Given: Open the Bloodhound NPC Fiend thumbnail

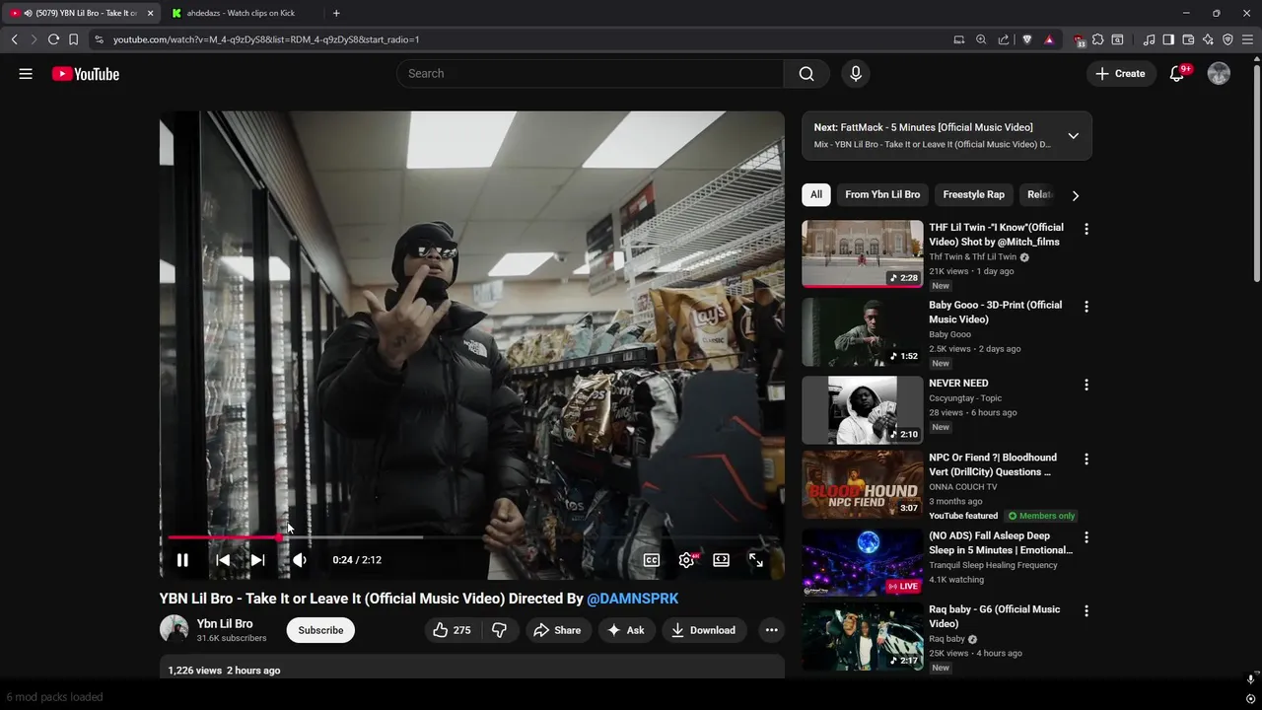Looking at the screenshot, I should tap(863, 485).
